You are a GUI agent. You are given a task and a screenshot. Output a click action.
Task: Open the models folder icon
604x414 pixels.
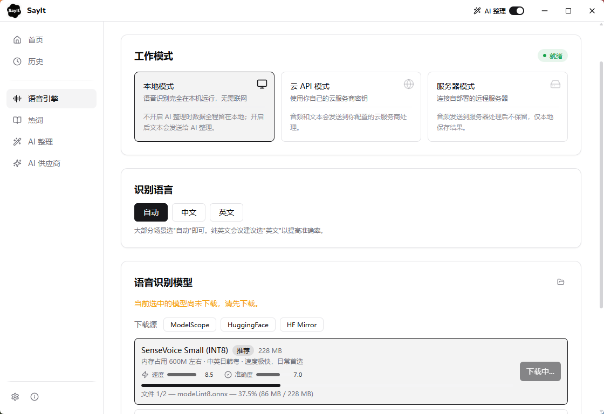tap(561, 282)
